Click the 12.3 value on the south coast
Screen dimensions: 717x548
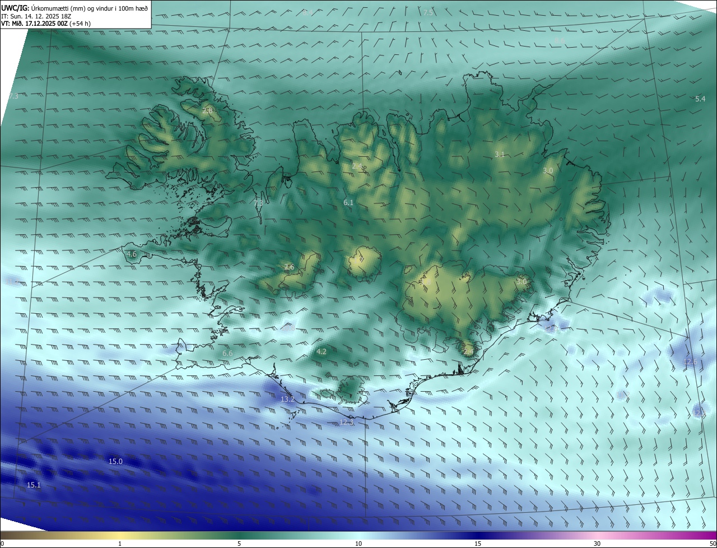(347, 422)
